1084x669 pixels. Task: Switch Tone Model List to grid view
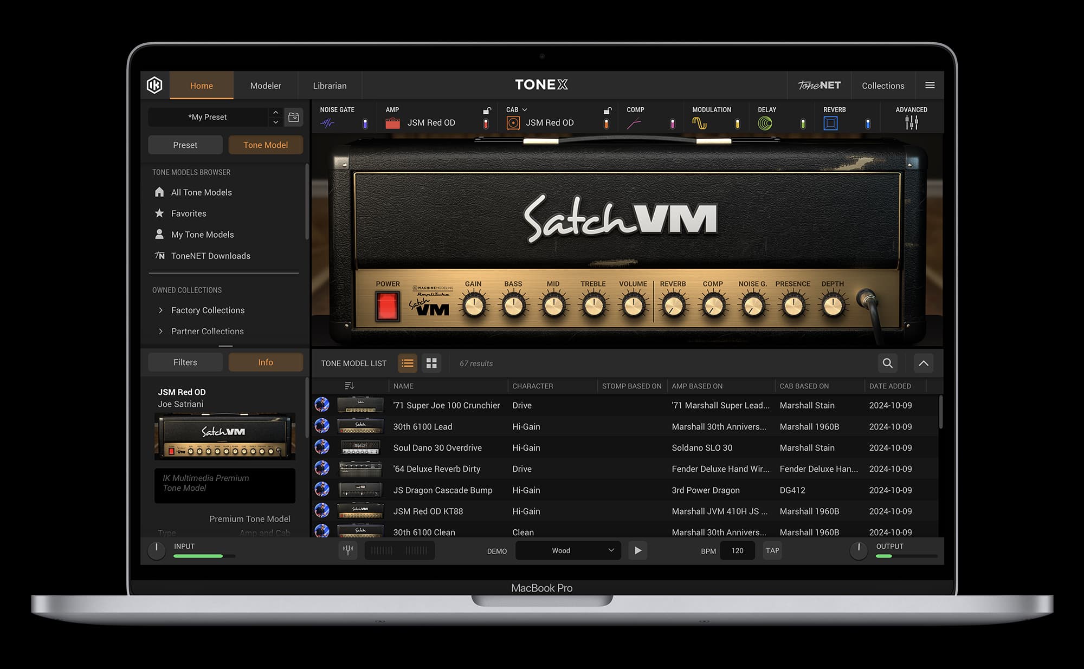431,363
